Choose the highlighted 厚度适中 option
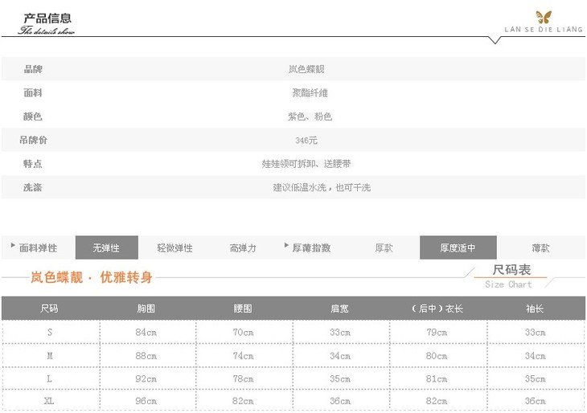The width and height of the screenshot is (587, 413). [x=458, y=247]
